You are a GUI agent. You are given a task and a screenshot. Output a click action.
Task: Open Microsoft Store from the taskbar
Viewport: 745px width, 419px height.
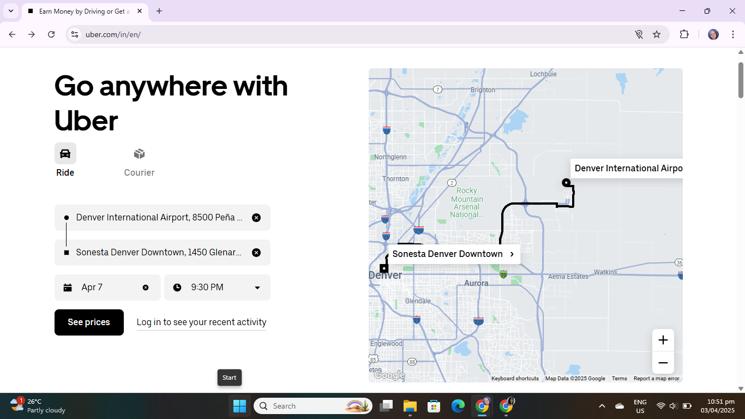click(434, 406)
